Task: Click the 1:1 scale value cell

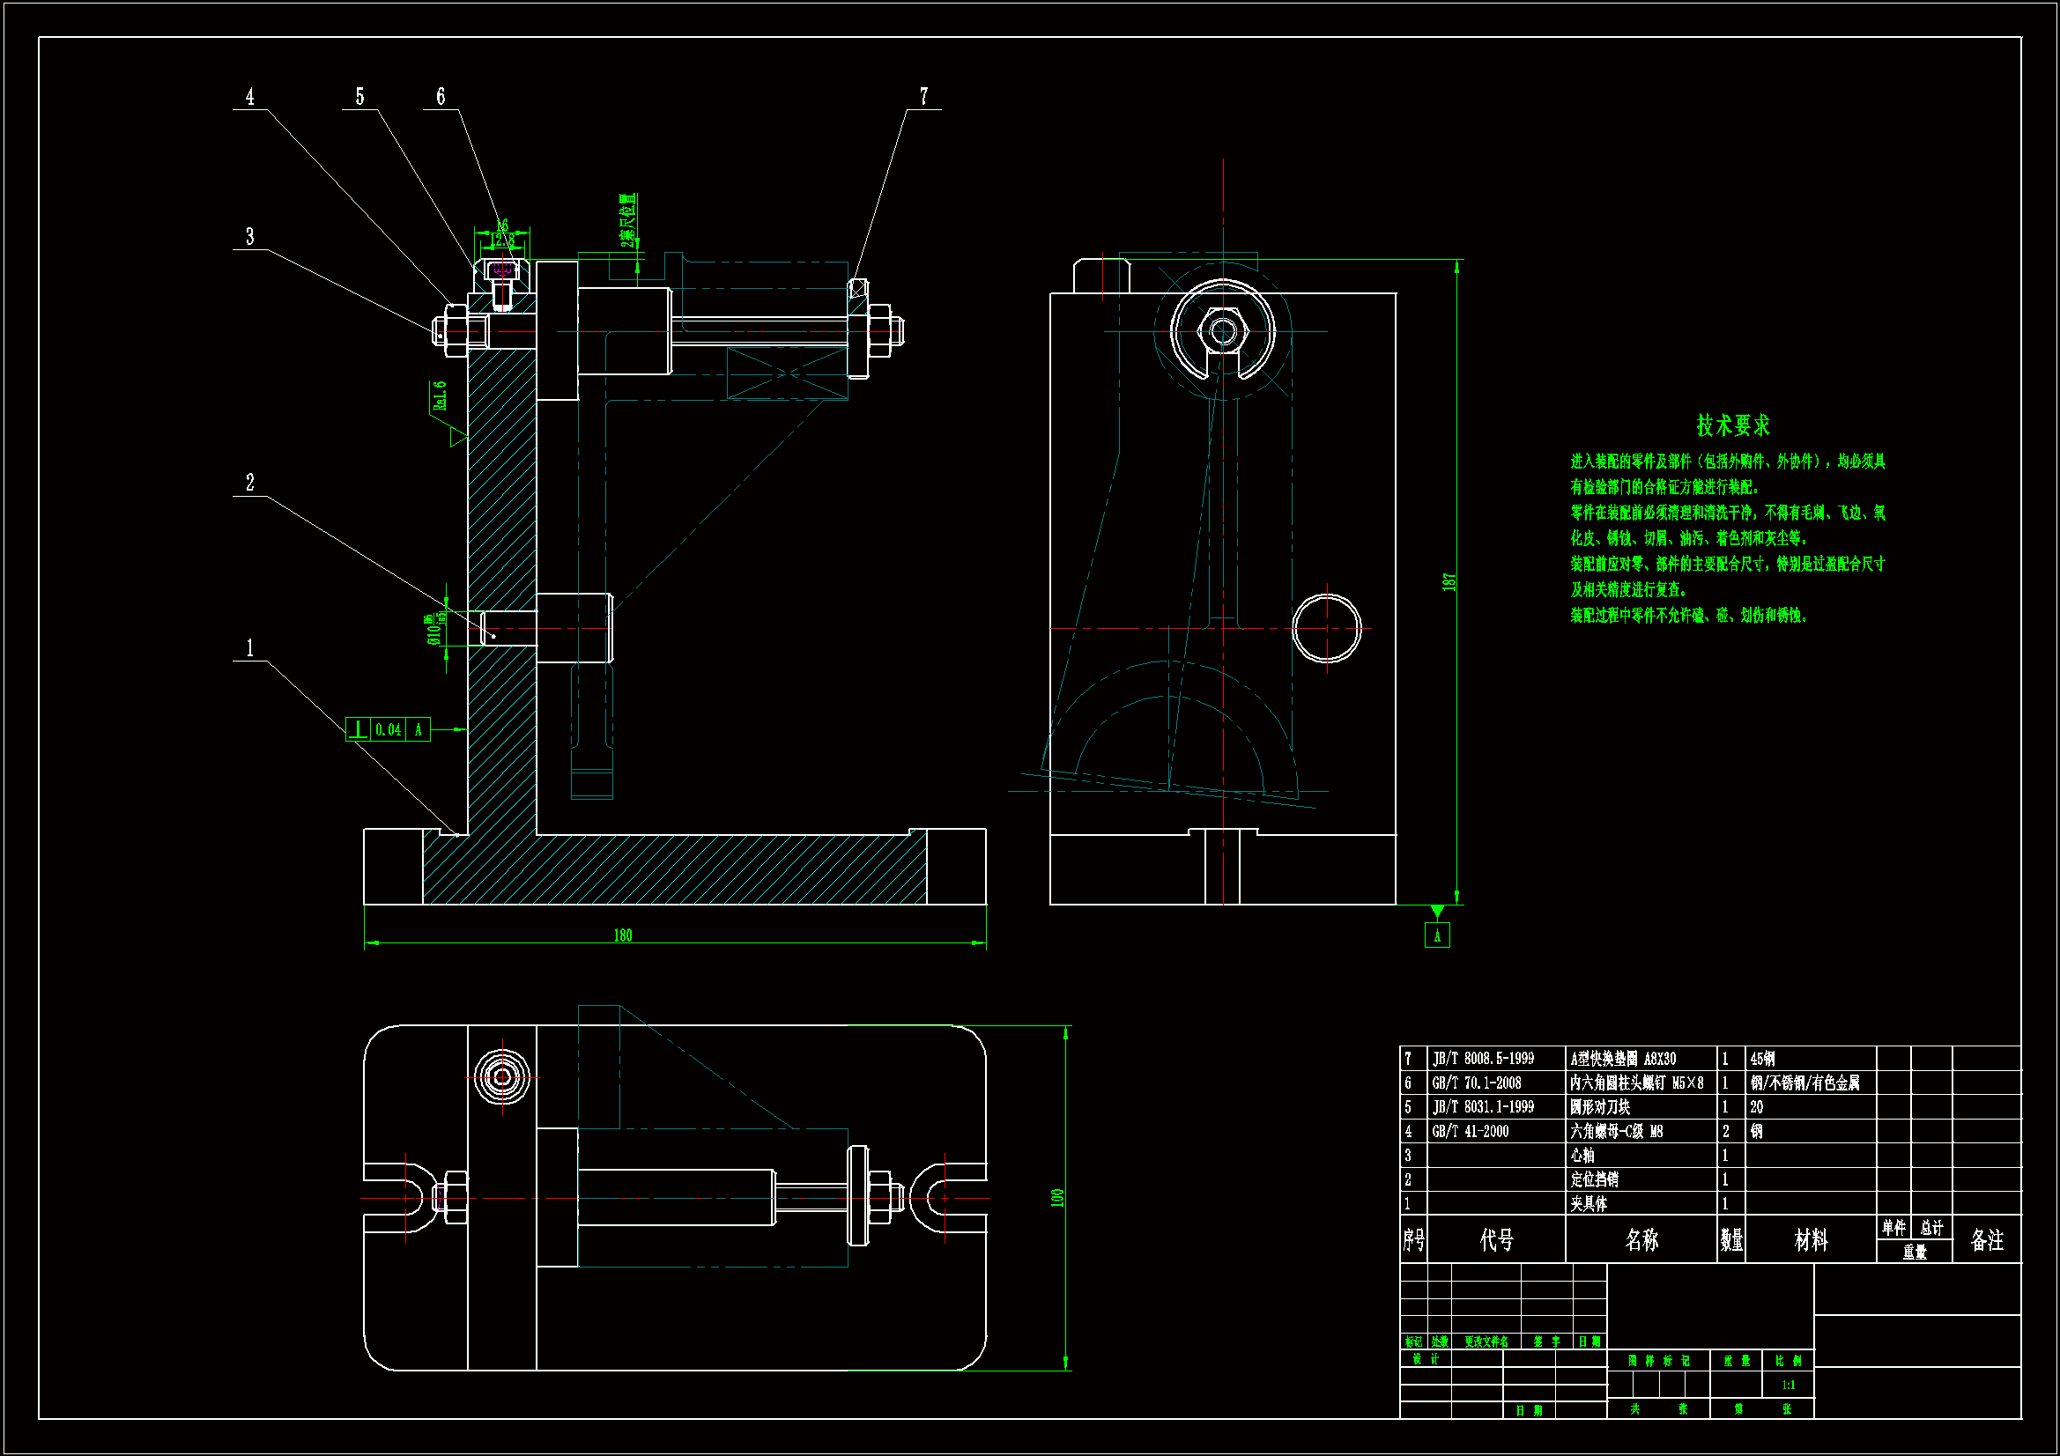Action: click(1788, 1386)
